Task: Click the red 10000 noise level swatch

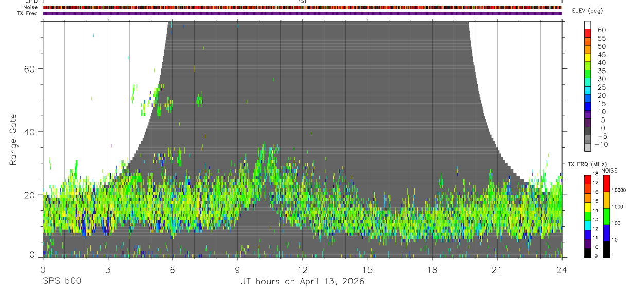Action: pyautogui.click(x=606, y=183)
